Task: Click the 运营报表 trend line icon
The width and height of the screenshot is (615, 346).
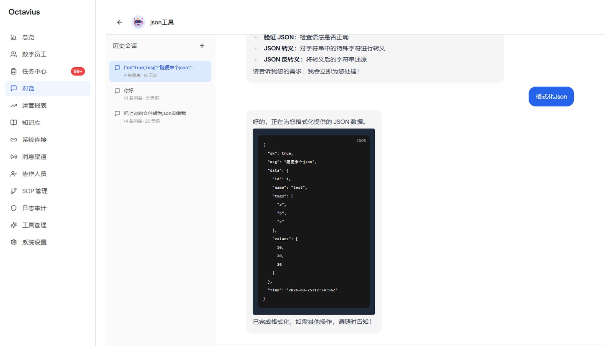Action: [x=13, y=105]
